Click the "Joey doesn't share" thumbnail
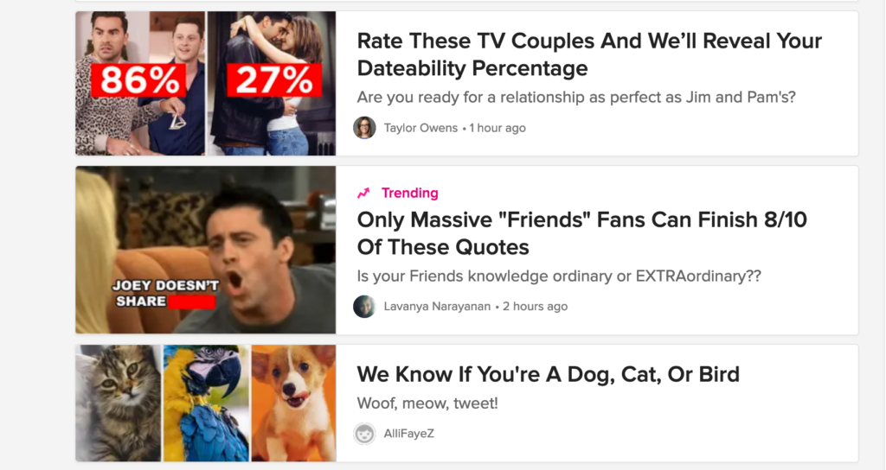Screen dimensions: 886x470 [x=205, y=250]
